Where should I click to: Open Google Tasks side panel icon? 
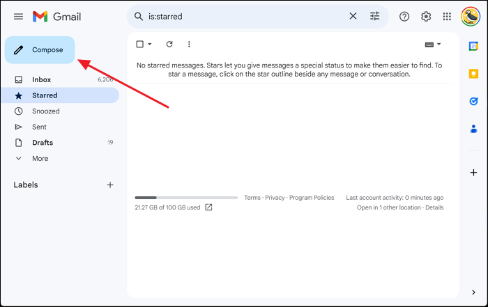[473, 101]
